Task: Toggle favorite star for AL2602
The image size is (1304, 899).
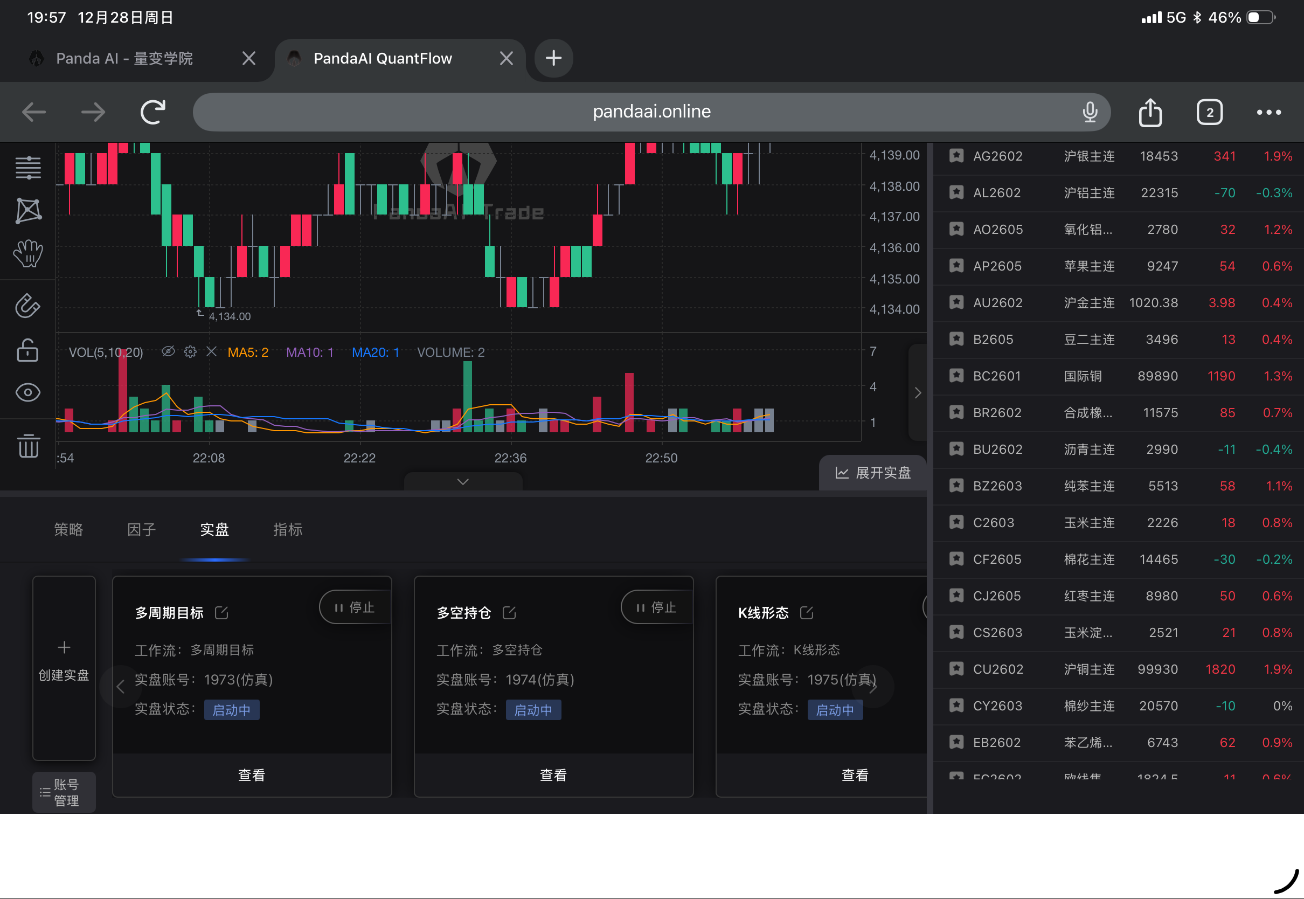Action: click(956, 192)
